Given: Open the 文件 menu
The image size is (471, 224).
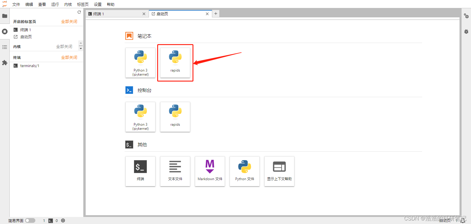Looking at the screenshot, I should 16,4.
